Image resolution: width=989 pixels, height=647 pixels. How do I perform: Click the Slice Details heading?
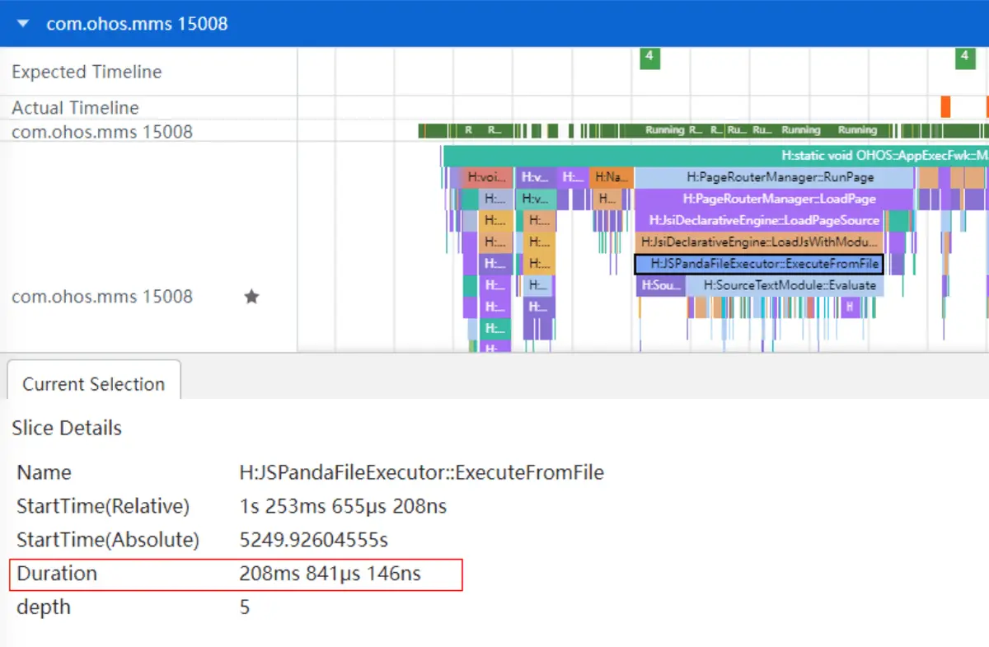[67, 428]
